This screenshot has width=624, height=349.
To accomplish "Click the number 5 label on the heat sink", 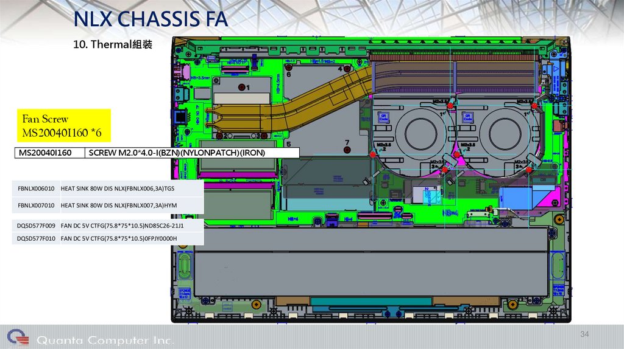I will tap(288, 144).
